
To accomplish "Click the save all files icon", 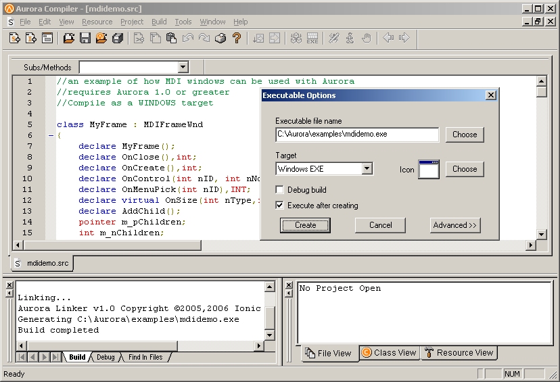I will tap(118, 39).
